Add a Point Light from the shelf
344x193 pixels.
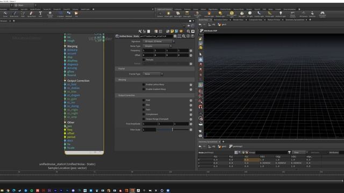click(x=168, y=14)
